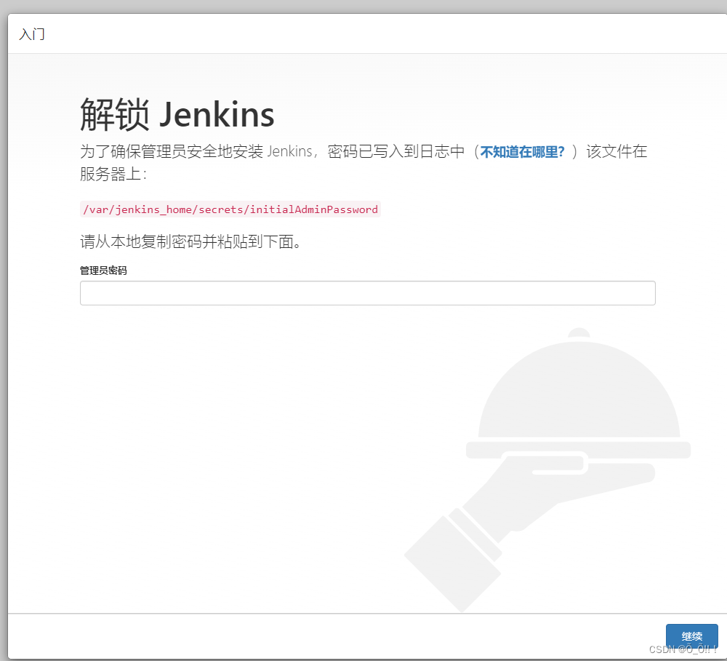Click the 请从本地复制密码并粘贴到下面 instruction text
This screenshot has width=727, height=661.
click(x=190, y=241)
